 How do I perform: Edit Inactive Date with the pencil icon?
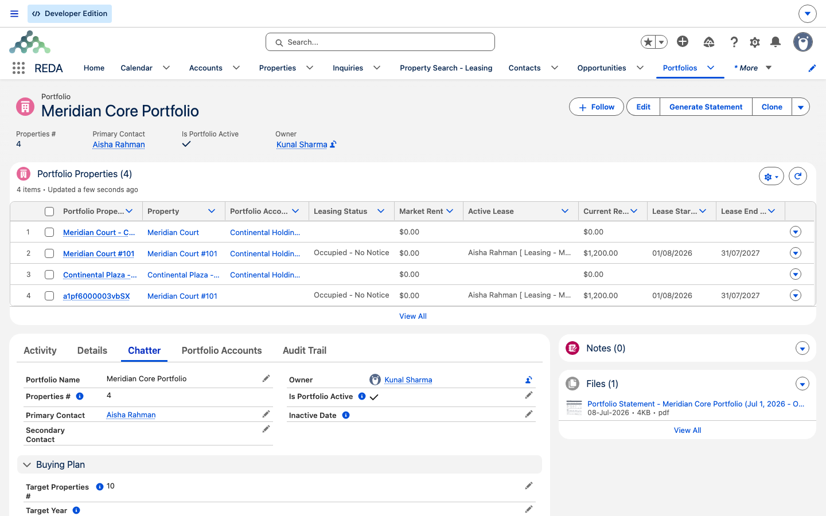(x=529, y=414)
